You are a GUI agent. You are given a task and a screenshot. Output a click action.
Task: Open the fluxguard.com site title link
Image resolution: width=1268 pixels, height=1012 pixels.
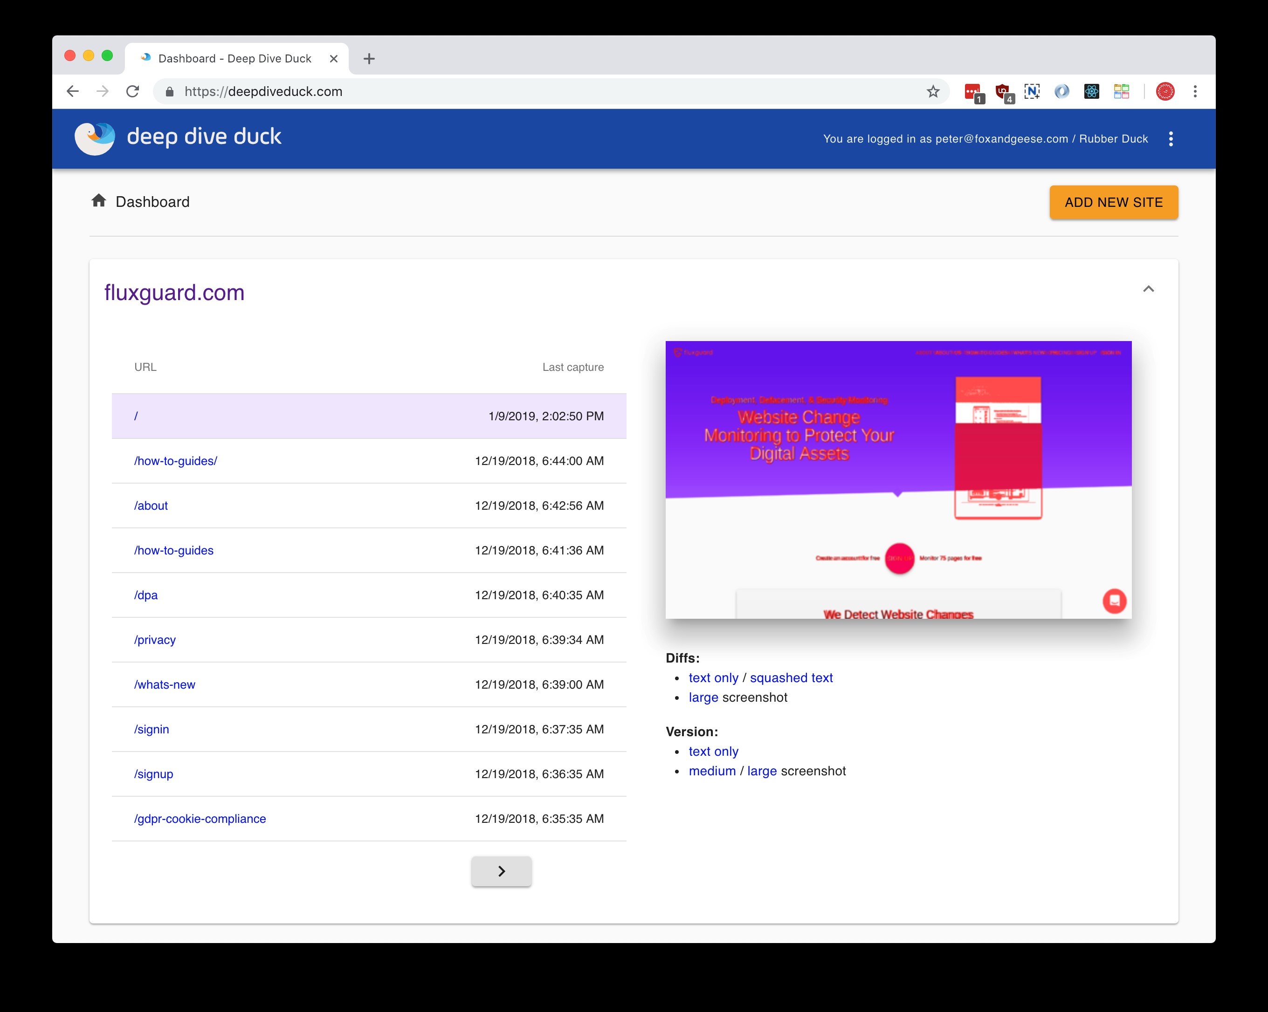pos(174,293)
